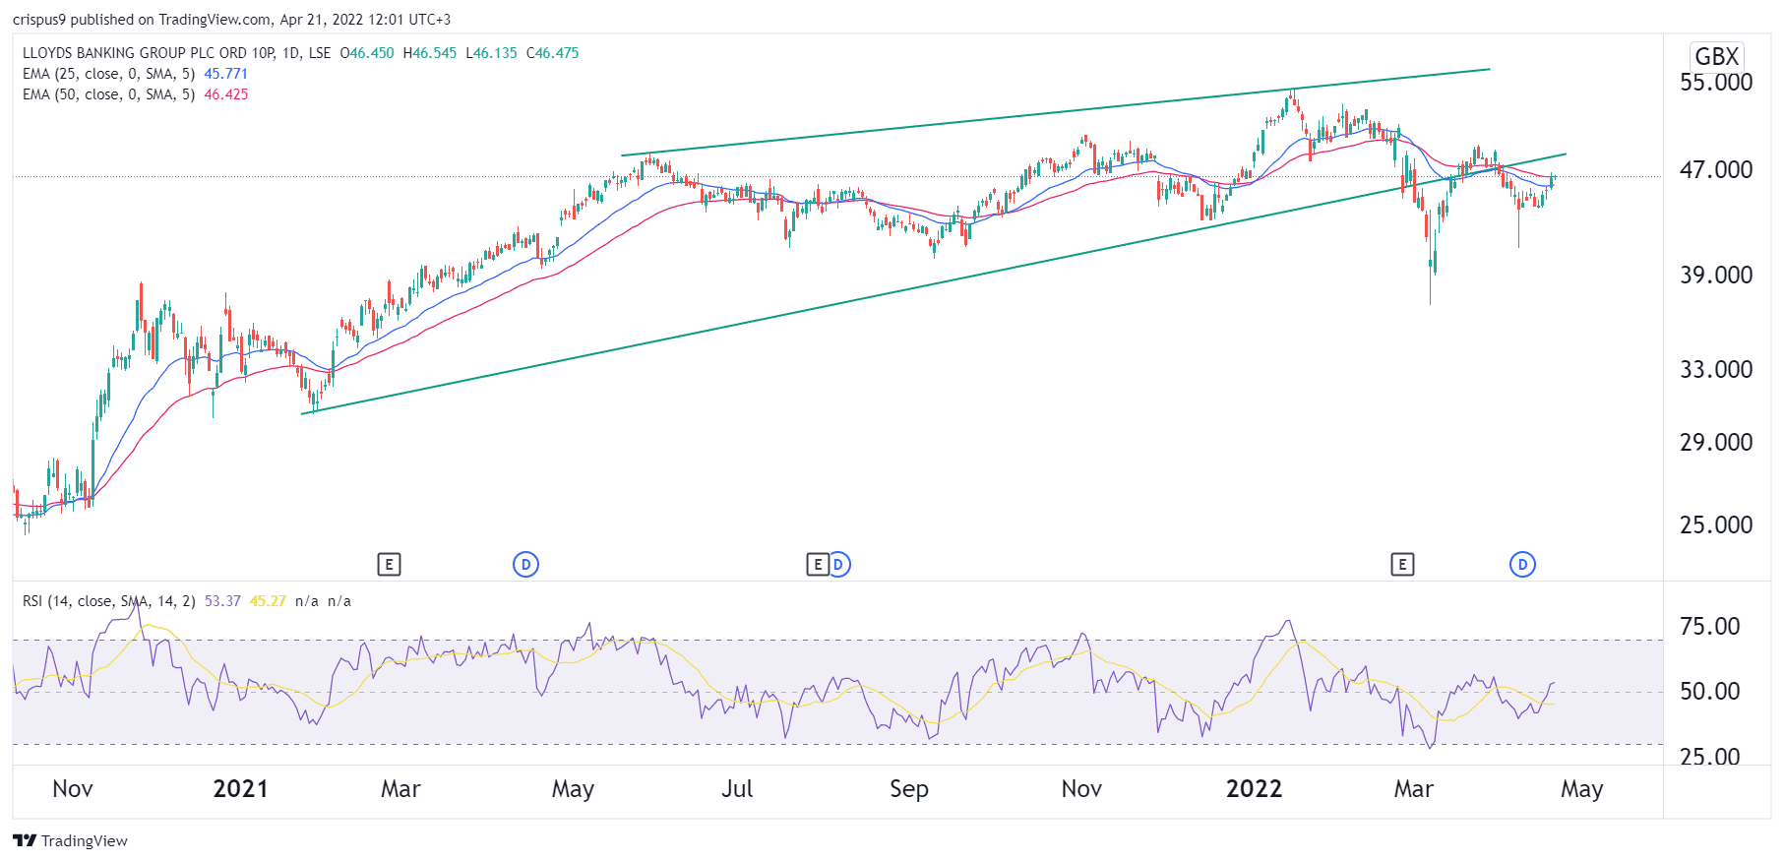
Task: Click the open price O46.450
Action: point(367,53)
